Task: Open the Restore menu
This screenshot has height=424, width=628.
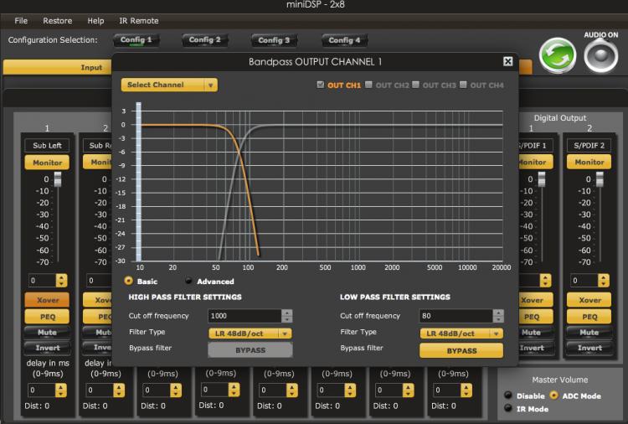Action: pyautogui.click(x=58, y=21)
